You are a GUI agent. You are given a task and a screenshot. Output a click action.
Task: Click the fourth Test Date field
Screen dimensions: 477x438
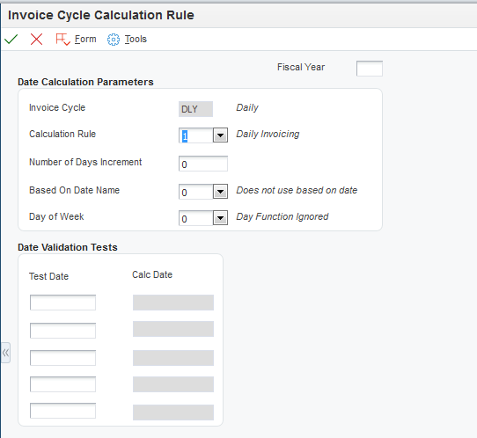click(63, 384)
